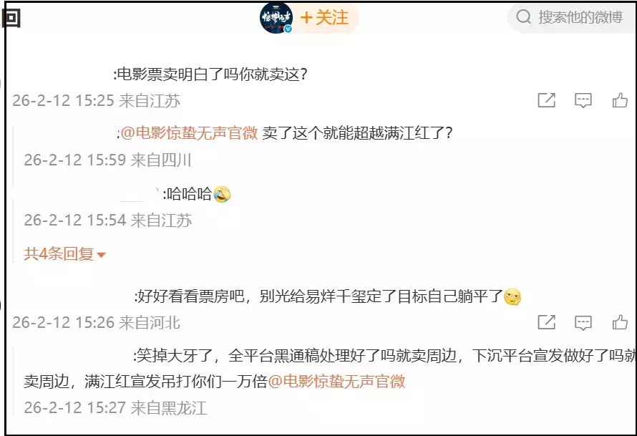Follow the account with +关注 button
Screen dimensions: 637x436
tap(324, 18)
